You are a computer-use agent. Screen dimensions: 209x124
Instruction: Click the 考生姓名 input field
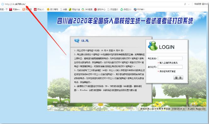click(x=170, y=58)
